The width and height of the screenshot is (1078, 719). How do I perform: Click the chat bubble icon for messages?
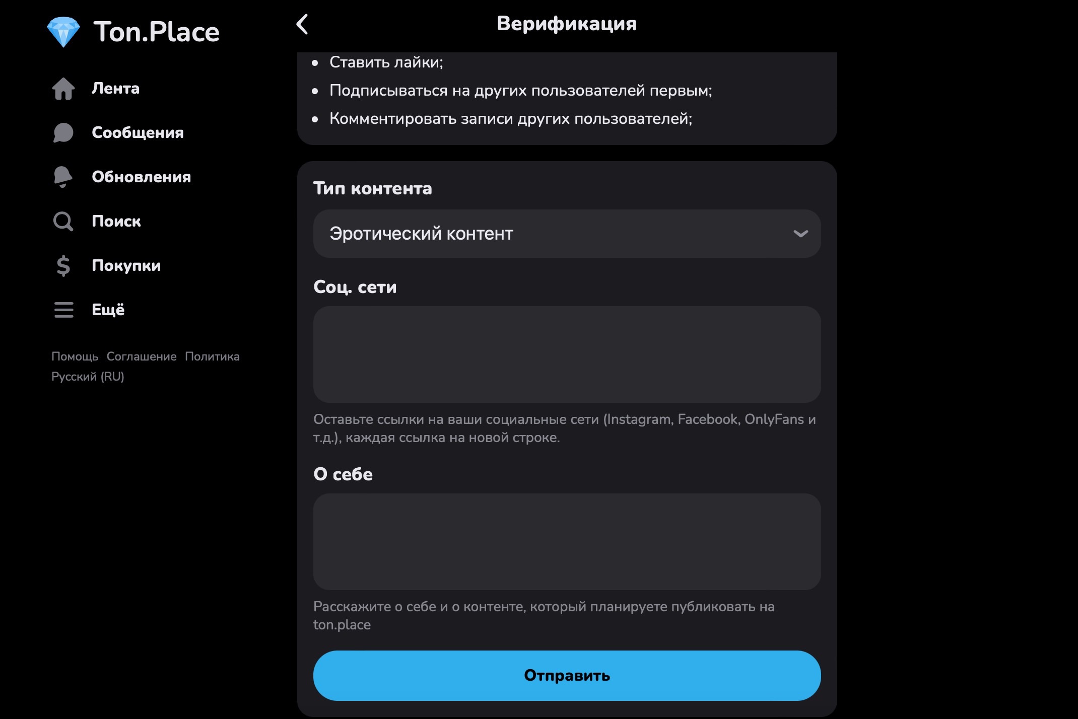tap(63, 133)
